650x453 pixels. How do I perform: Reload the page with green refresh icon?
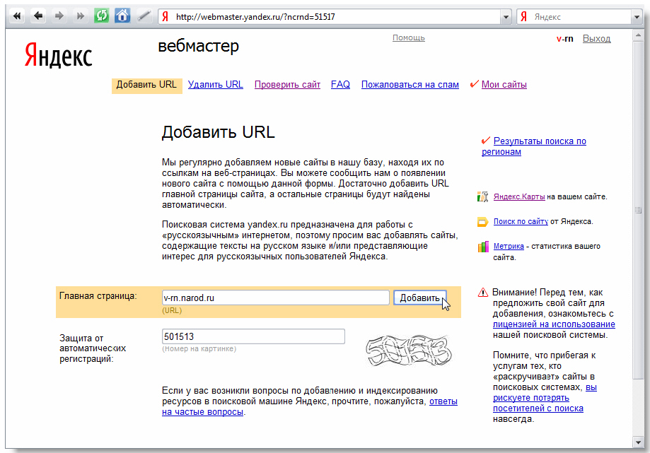tap(101, 16)
